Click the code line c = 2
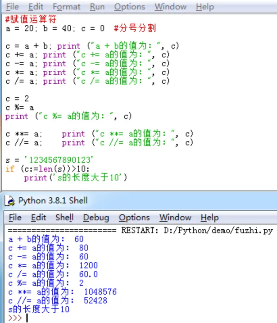 [x=17, y=99]
